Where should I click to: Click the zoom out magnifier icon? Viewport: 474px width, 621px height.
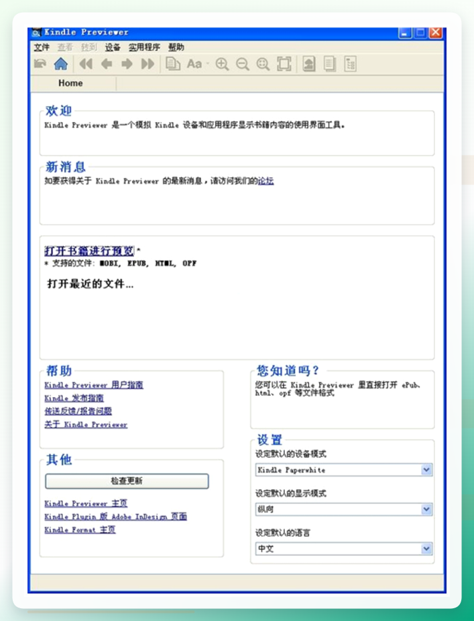[x=242, y=64]
